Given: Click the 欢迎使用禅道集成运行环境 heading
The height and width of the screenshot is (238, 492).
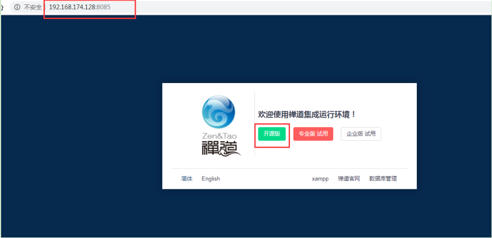Looking at the screenshot, I should [307, 115].
